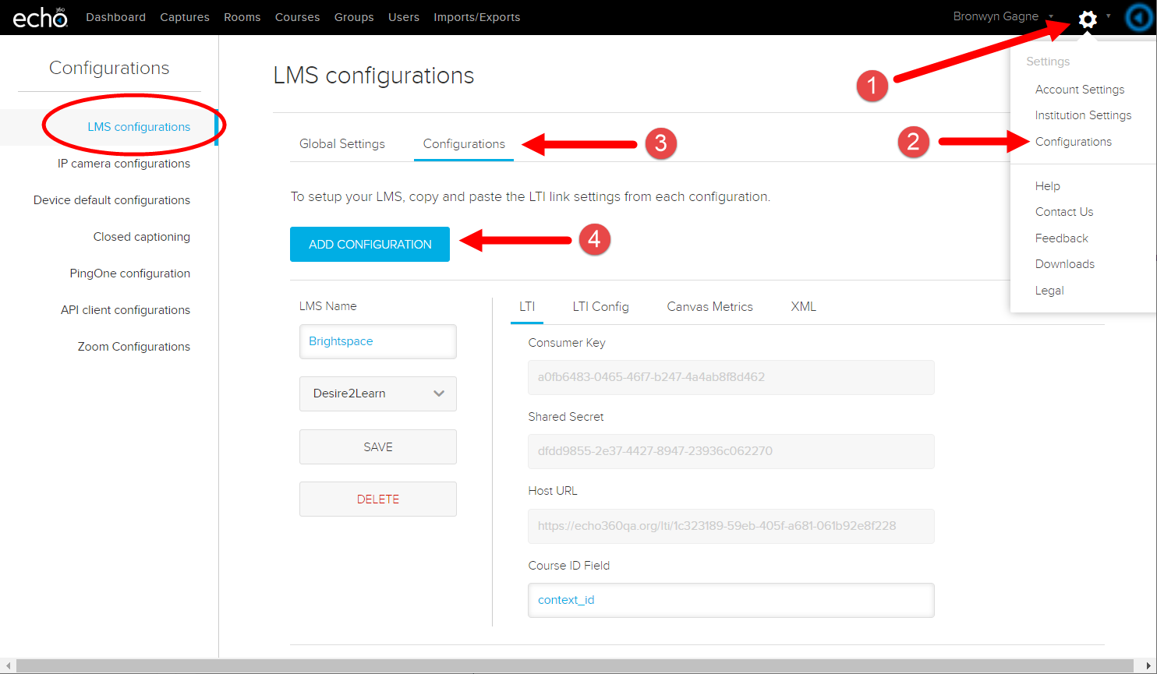Open Groups in top navigation
Viewport: 1157px width, 674px height.
(x=354, y=17)
